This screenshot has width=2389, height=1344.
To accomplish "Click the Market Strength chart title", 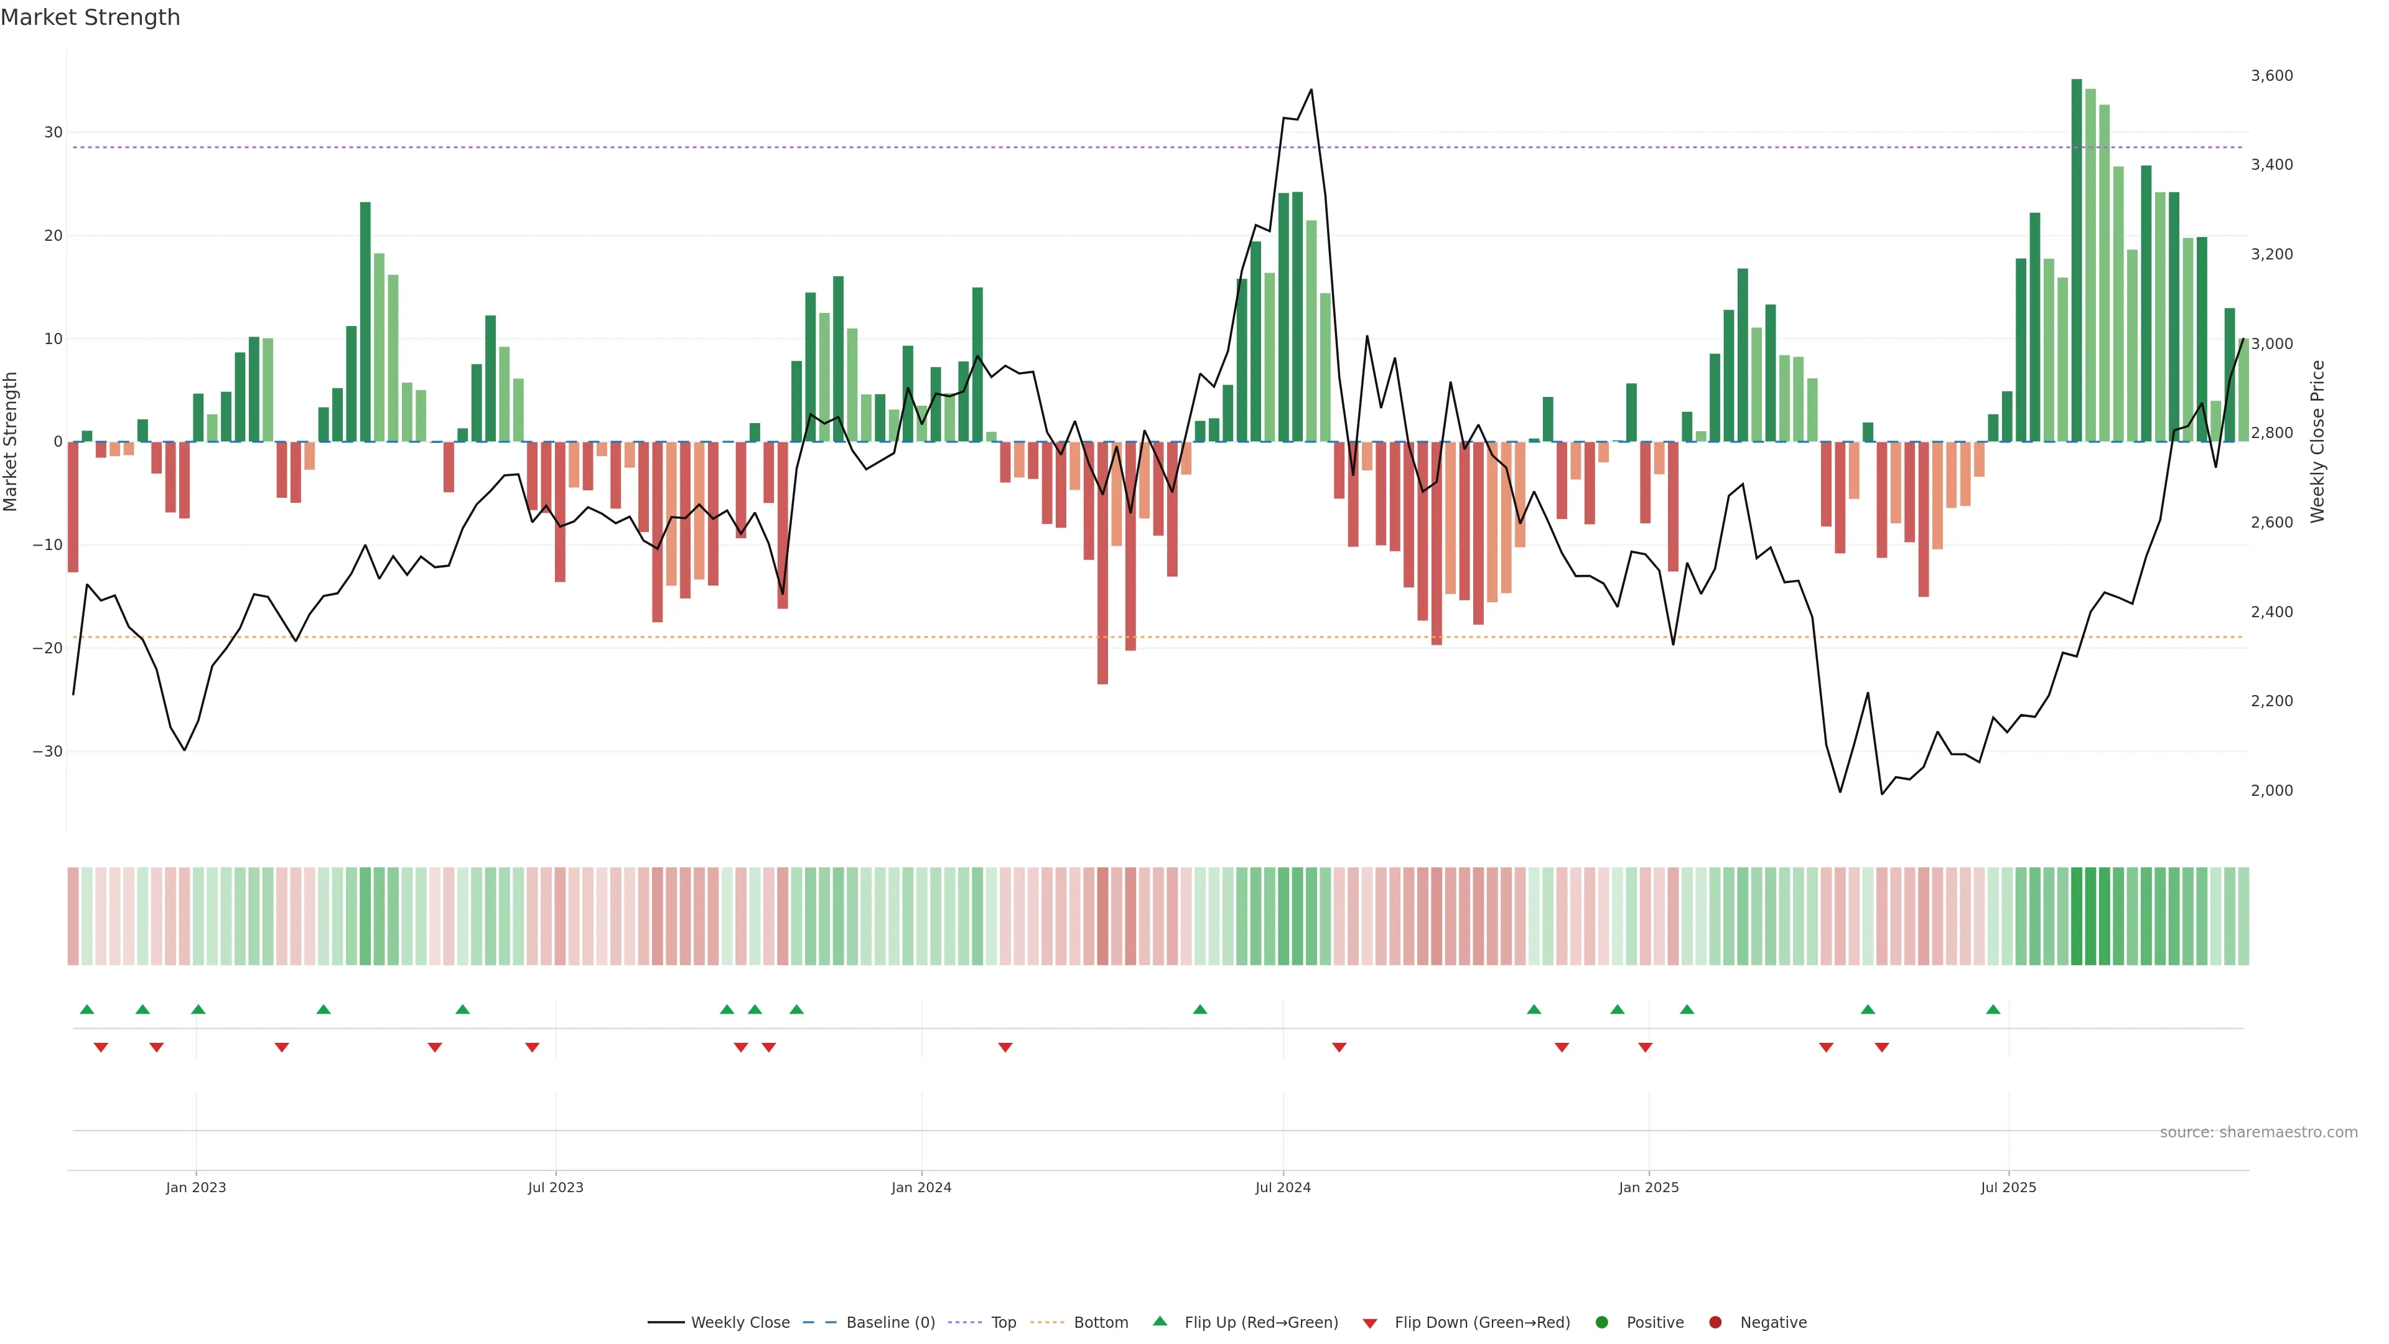I will tap(90, 17).
